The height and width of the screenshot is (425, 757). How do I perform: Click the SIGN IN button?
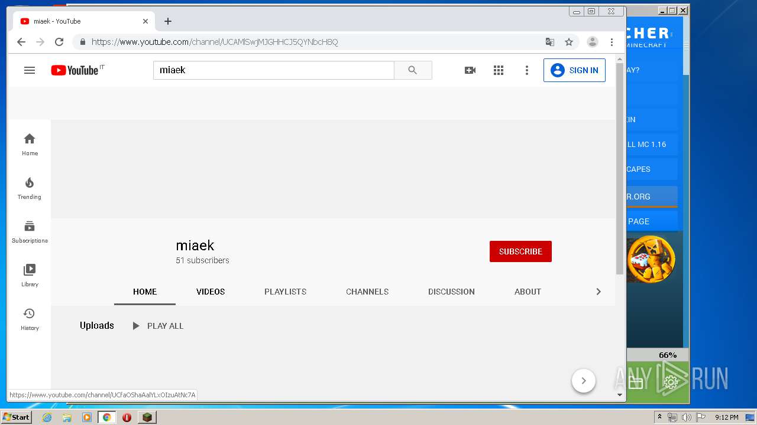coord(574,70)
